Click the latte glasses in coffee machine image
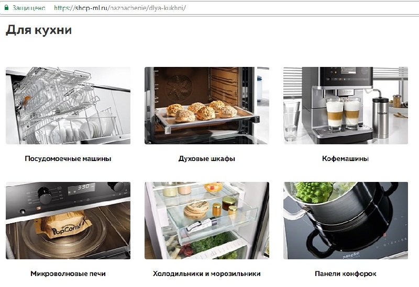Viewport: 419px width, 287px height. click(343, 113)
